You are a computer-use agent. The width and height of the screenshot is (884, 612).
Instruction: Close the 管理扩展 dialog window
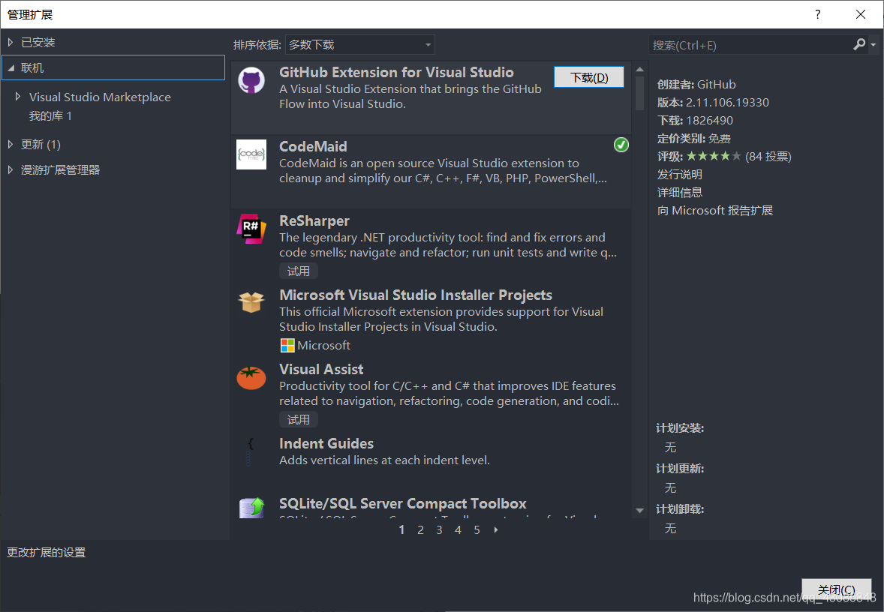pos(860,14)
